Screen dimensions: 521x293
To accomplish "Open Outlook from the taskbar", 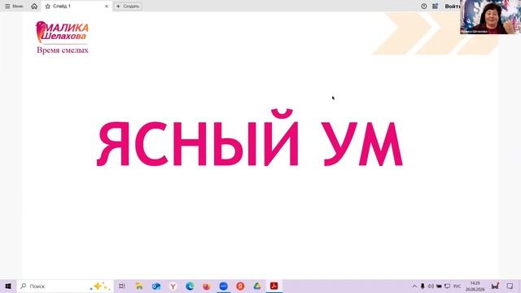I will coord(155,286).
